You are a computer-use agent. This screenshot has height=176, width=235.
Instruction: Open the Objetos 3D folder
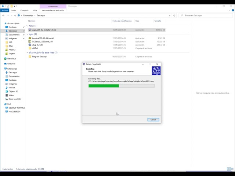(x=13, y=91)
